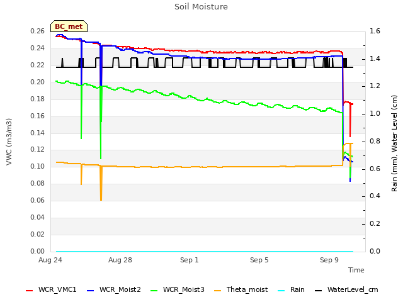
Task: Click the black WaterLevel_cm legend swatch
Action: (x=319, y=291)
